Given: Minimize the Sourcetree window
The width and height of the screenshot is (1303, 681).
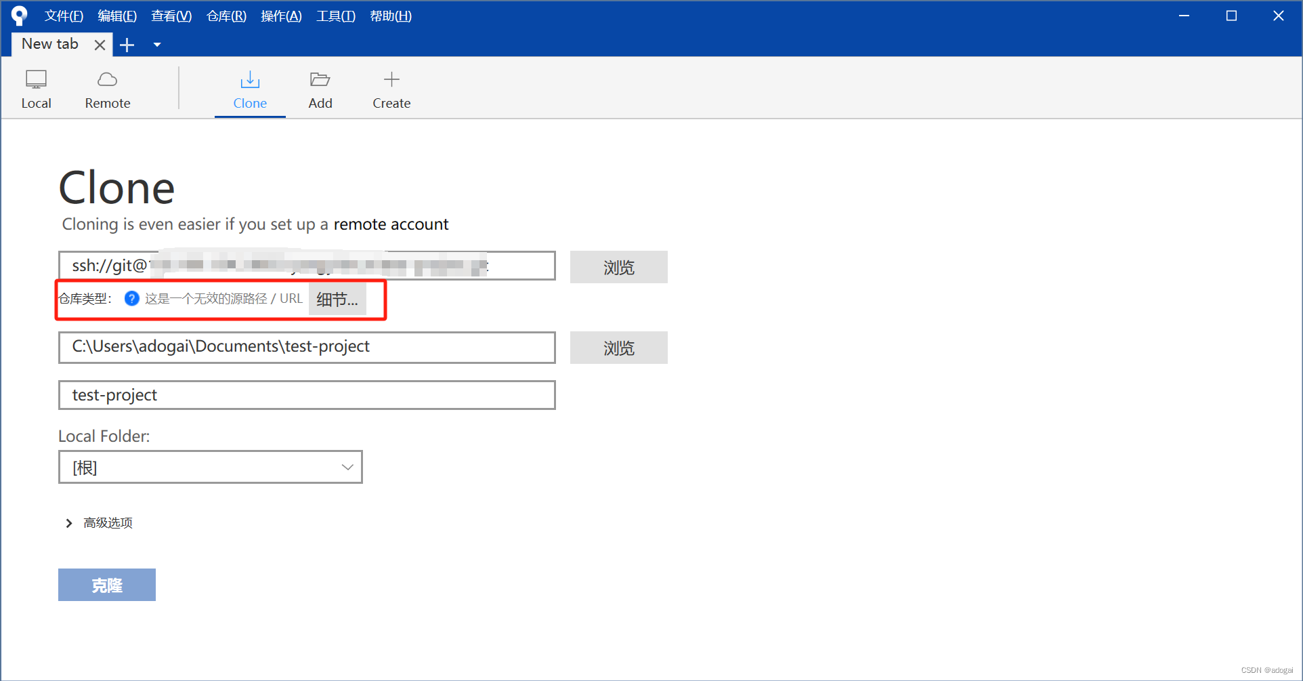Looking at the screenshot, I should point(1184,16).
